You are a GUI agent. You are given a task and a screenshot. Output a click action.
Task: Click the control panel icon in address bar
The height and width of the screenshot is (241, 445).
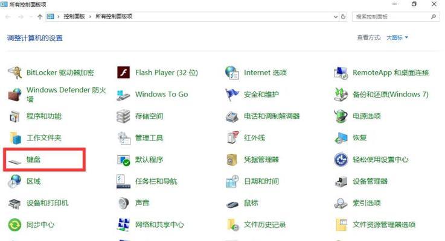click(x=51, y=16)
